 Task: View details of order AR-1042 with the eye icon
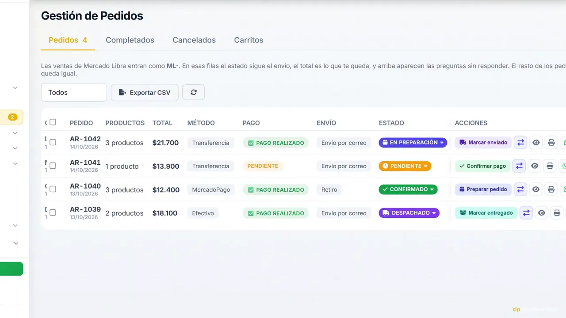point(536,143)
